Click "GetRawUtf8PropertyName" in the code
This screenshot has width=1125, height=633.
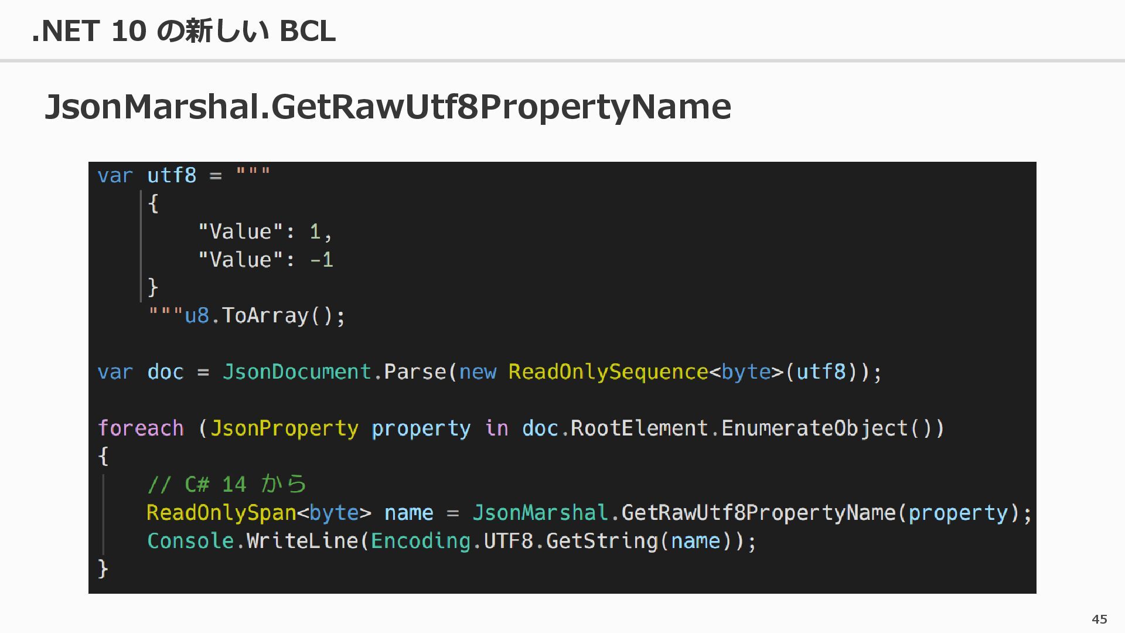[x=759, y=513]
